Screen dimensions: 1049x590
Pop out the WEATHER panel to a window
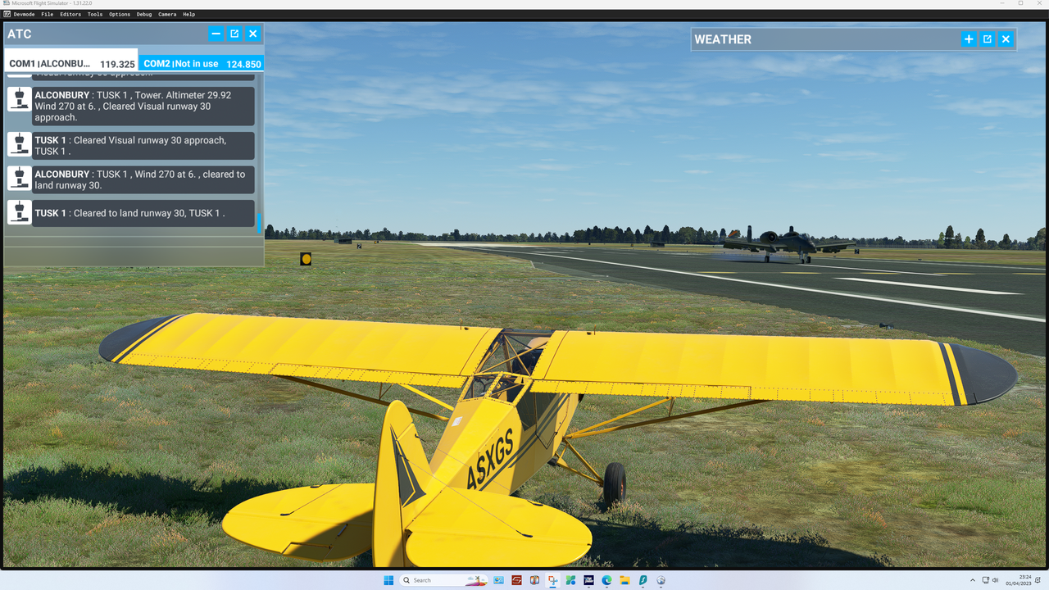click(x=988, y=39)
